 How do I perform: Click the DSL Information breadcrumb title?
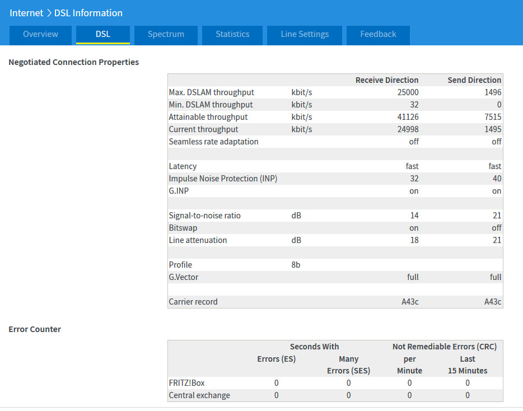(x=88, y=13)
